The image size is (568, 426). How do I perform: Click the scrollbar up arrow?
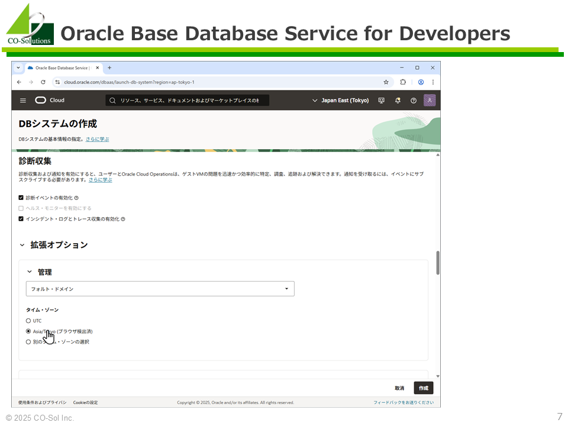pyautogui.click(x=438, y=154)
